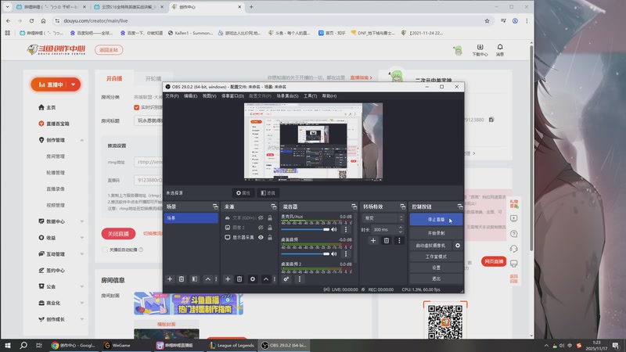This screenshot has width=626, height=352.
Task: Open mixer panel three-dot menu at bottom
Action: 300,279
